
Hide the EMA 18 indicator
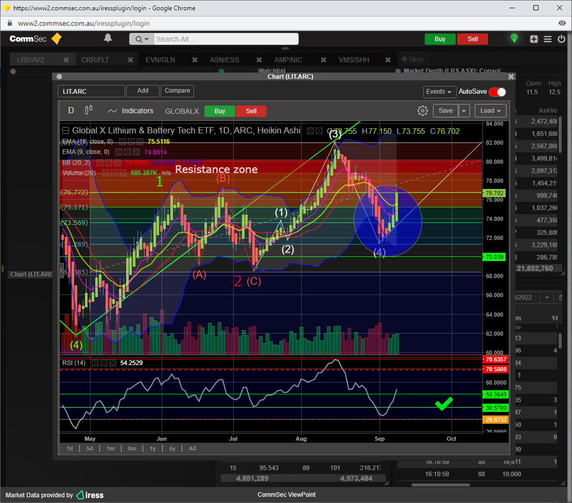pos(122,141)
